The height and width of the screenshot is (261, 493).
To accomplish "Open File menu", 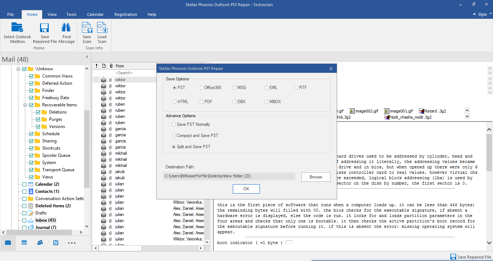I will [x=10, y=14].
